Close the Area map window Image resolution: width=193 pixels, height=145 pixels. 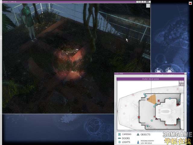point(185,74)
